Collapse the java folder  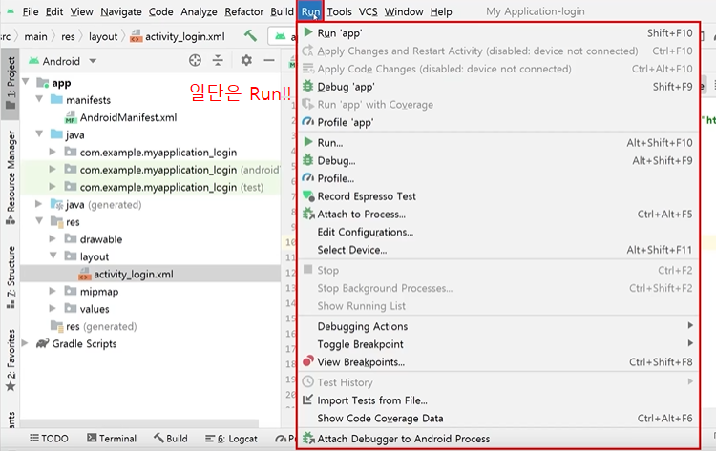(x=39, y=134)
